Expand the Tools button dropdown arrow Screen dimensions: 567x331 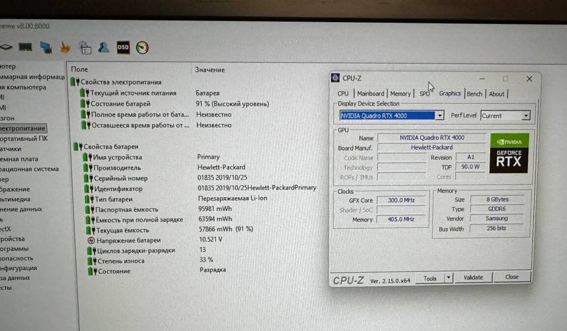tap(448, 278)
